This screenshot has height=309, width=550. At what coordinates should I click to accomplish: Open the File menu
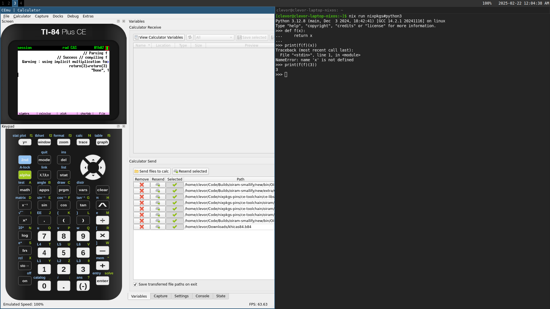(6, 16)
